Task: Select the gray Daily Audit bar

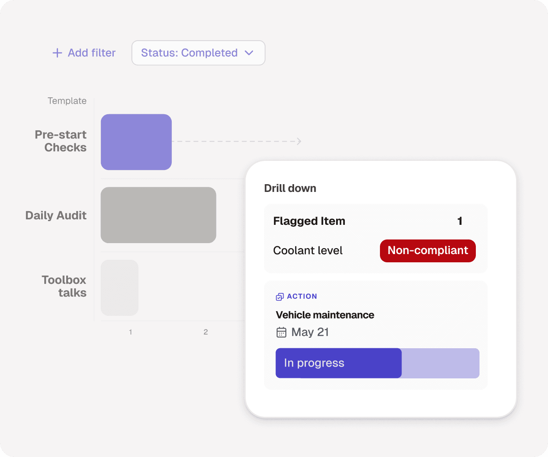Action: pyautogui.click(x=158, y=215)
